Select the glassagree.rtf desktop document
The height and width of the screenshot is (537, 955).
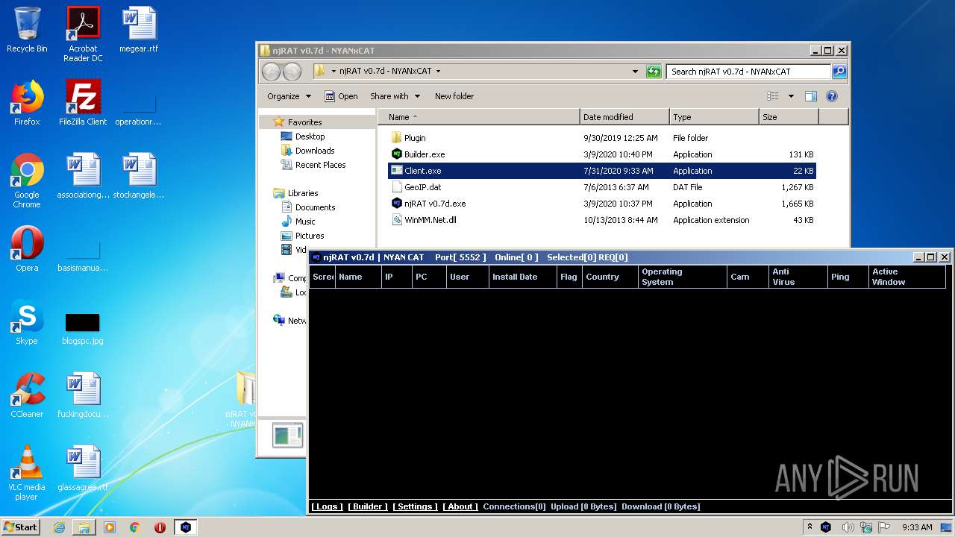pos(83,468)
